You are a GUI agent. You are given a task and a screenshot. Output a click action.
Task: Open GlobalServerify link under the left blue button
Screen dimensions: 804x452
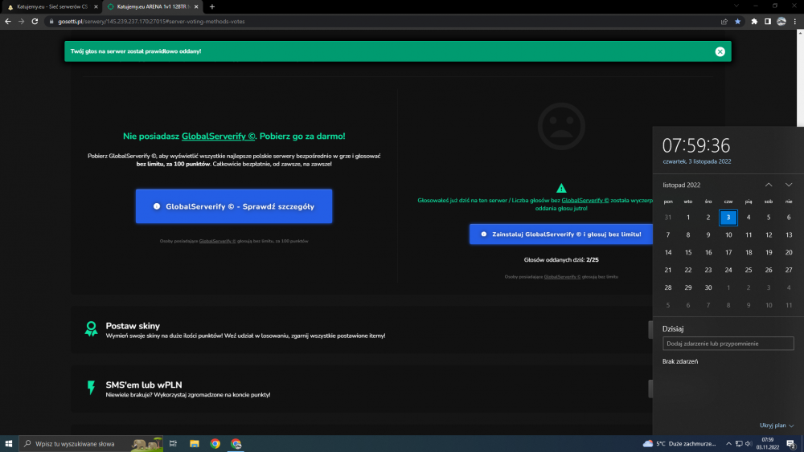coord(217,241)
